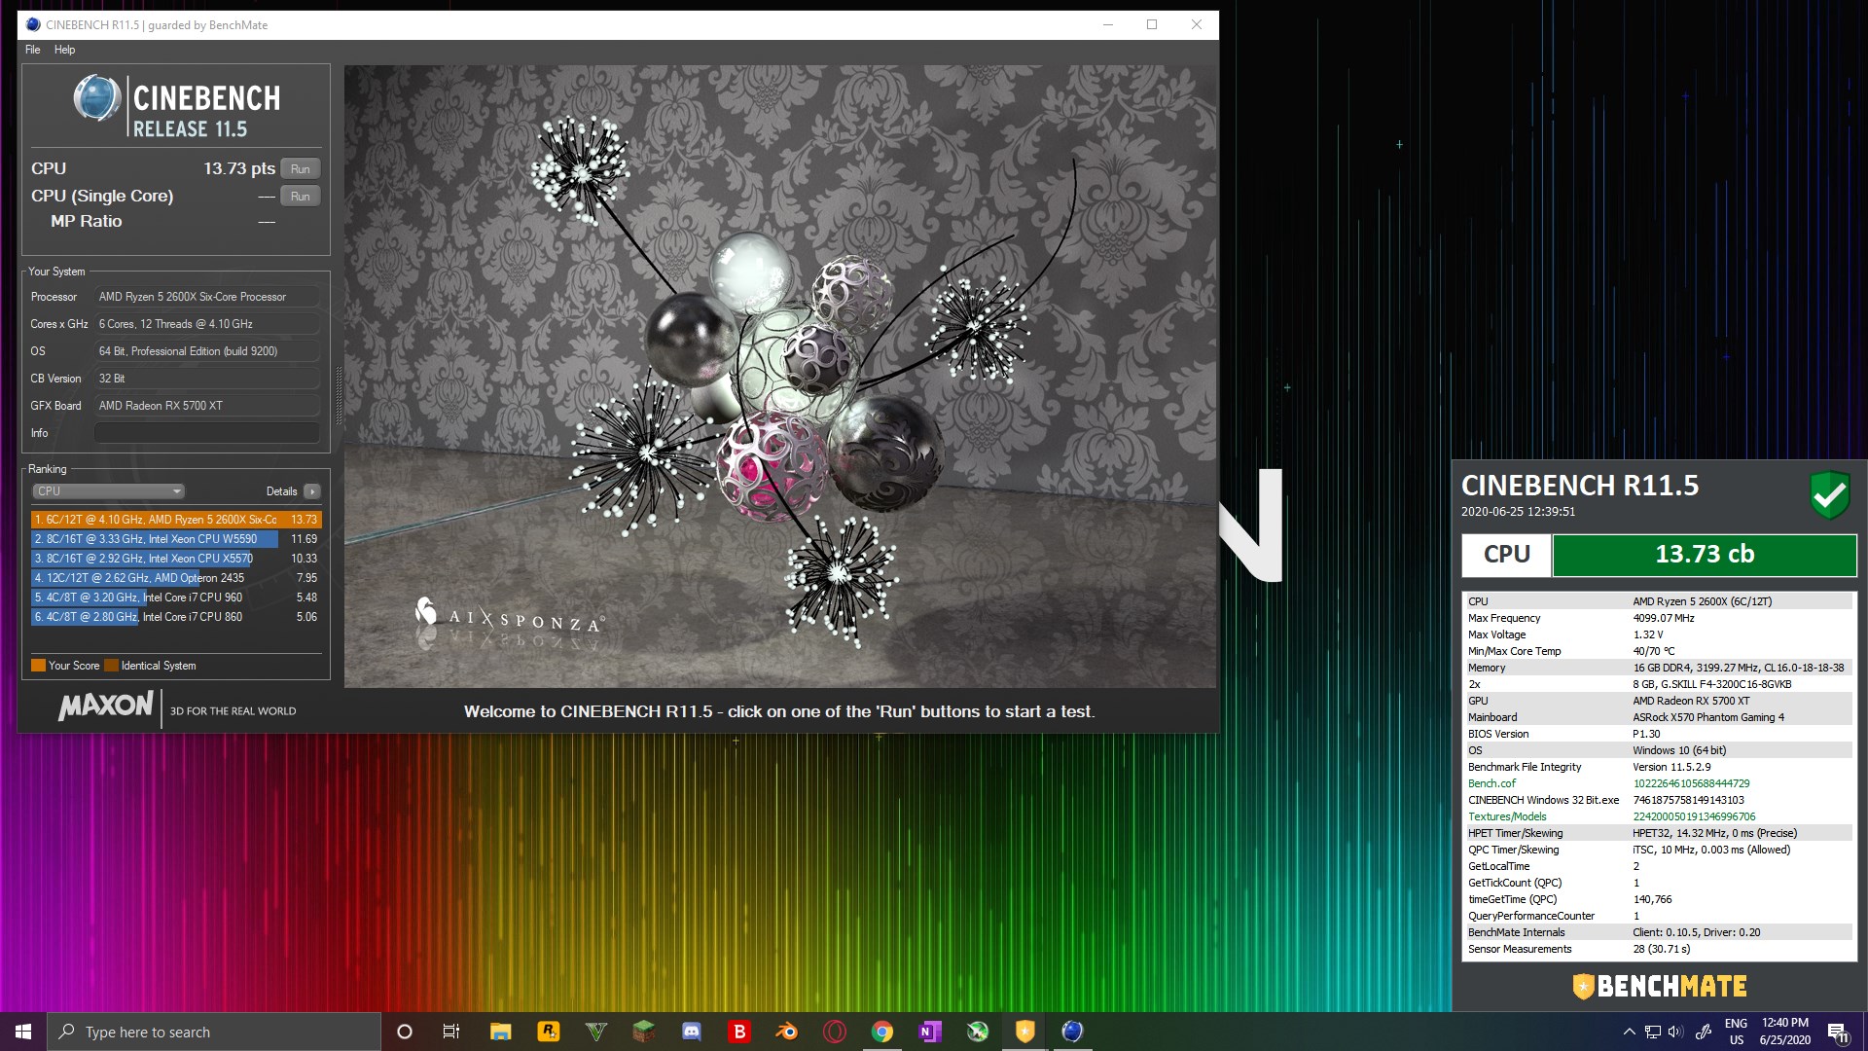The height and width of the screenshot is (1051, 1868).
Task: Click the Max Frequency 4099.07 MHz value
Action: point(1664,618)
